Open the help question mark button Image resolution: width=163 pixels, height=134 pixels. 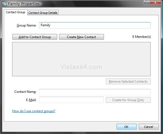pyautogui.click(x=147, y=2)
